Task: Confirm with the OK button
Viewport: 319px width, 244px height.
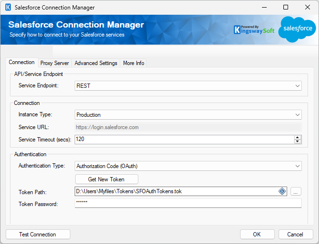Action: pos(257,235)
